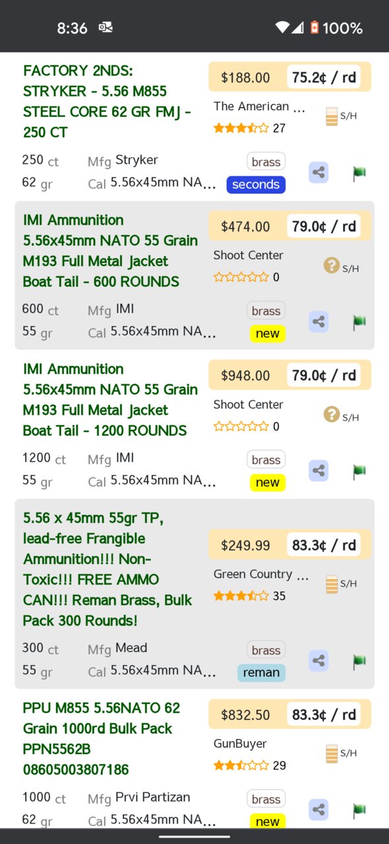Tap the brass casing tag on Mead listing

[x=266, y=650]
